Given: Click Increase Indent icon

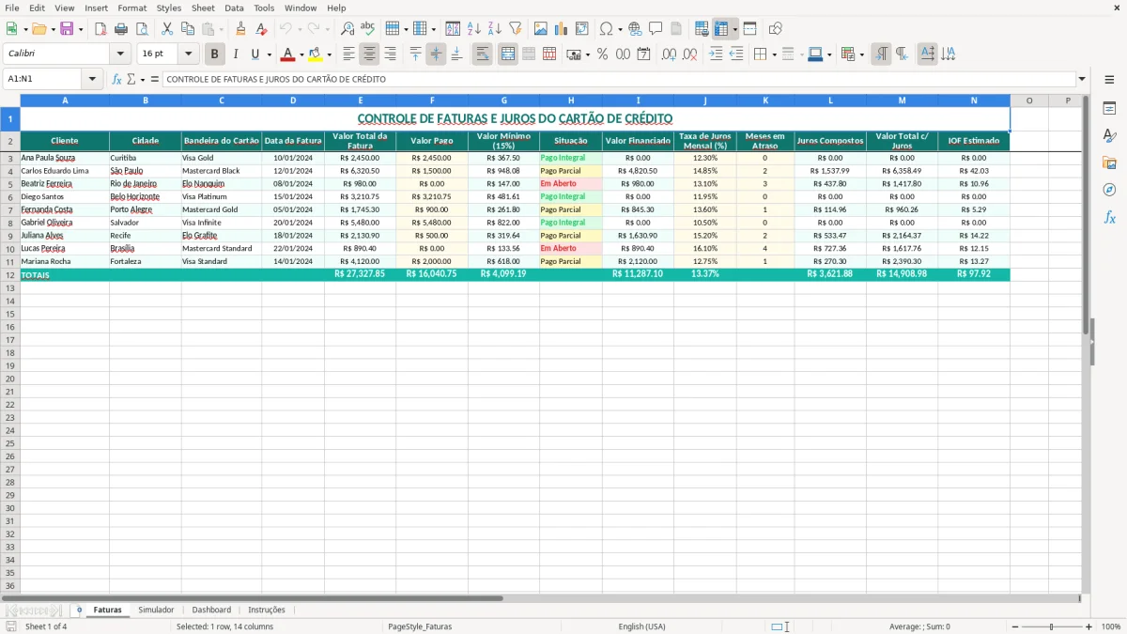Looking at the screenshot, I should pyautogui.click(x=716, y=54).
